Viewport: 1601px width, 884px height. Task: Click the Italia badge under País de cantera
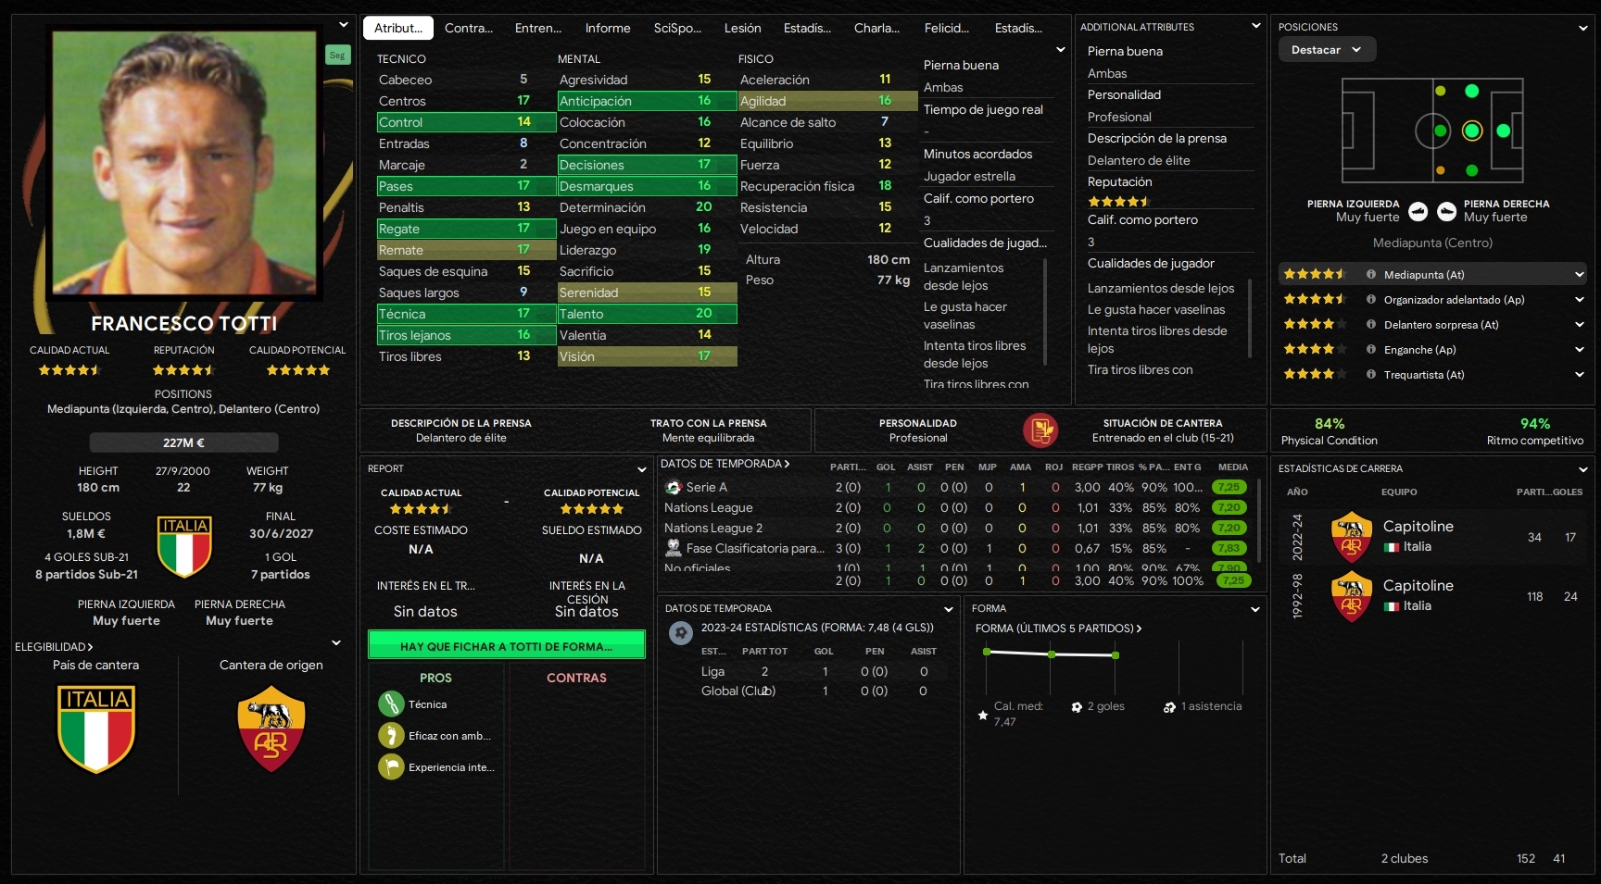(x=96, y=728)
